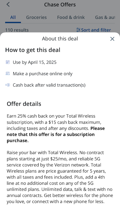
Task: Open the Gas & auto tab
Action: pos(105,17)
